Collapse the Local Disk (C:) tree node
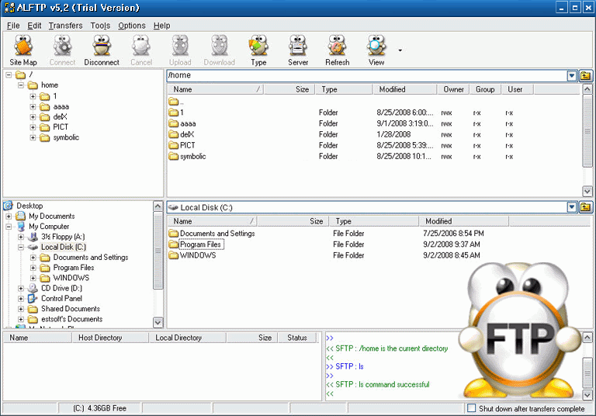Screen dimensions: 596x416 click(x=21, y=247)
